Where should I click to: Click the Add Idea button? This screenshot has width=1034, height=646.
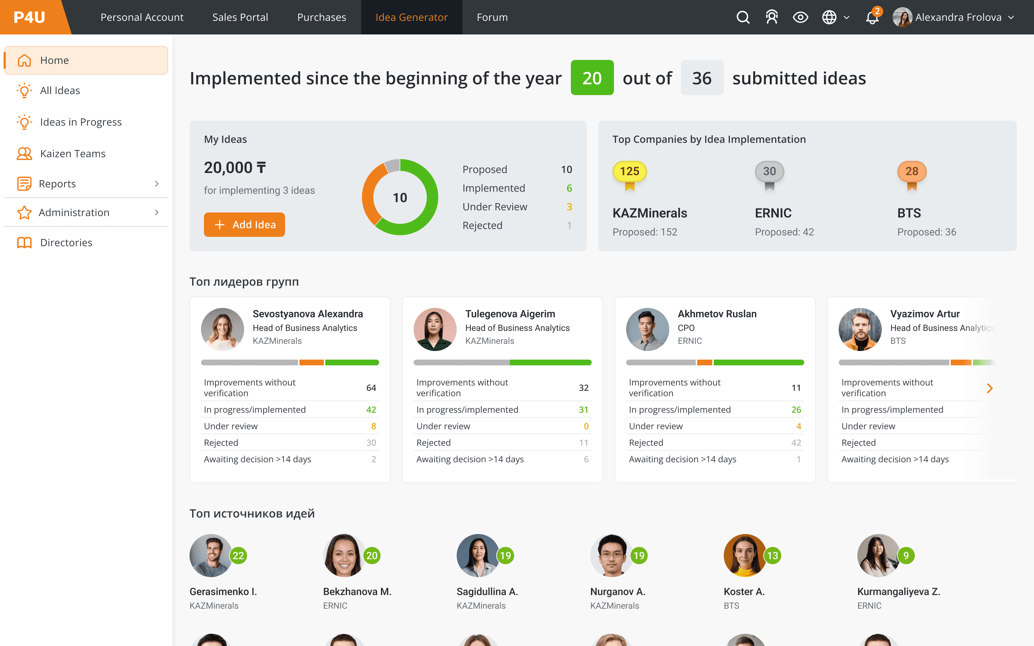coord(244,224)
